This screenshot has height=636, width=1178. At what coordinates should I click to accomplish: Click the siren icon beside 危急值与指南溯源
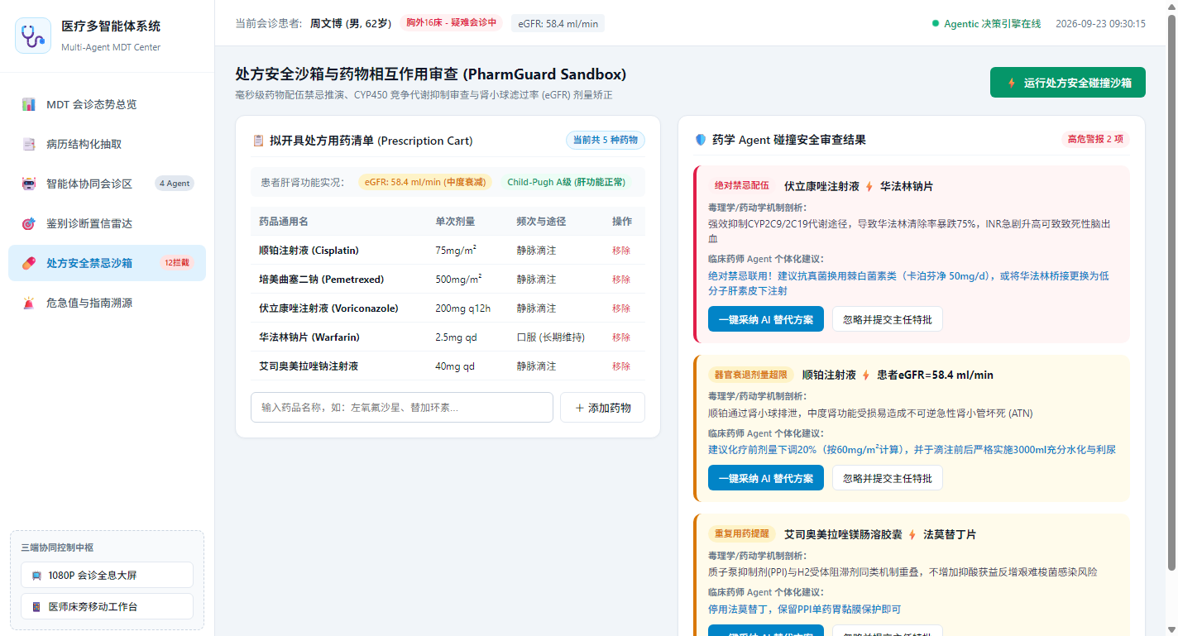point(29,303)
